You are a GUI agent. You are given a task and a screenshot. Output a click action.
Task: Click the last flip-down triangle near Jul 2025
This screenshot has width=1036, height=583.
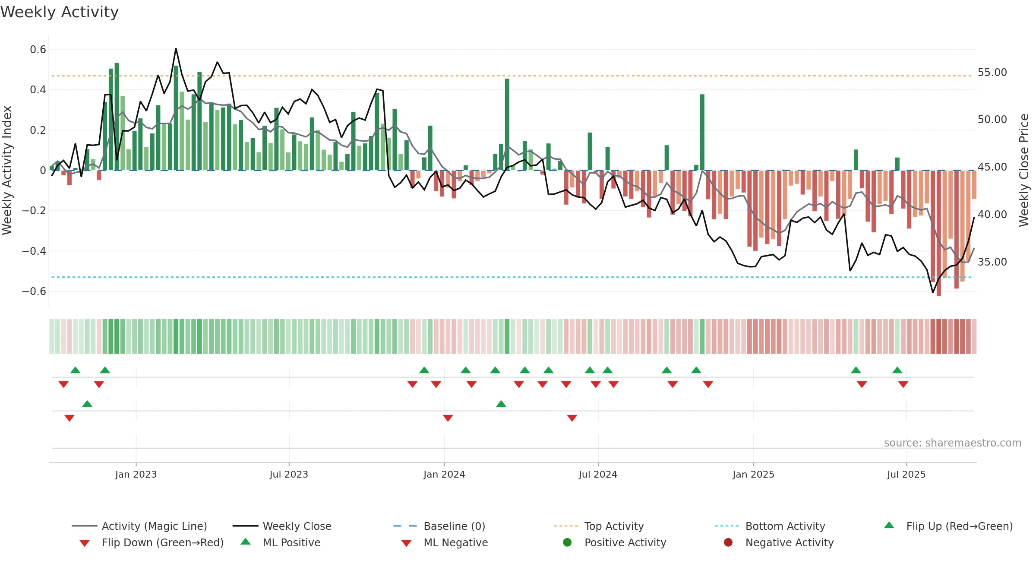click(903, 384)
